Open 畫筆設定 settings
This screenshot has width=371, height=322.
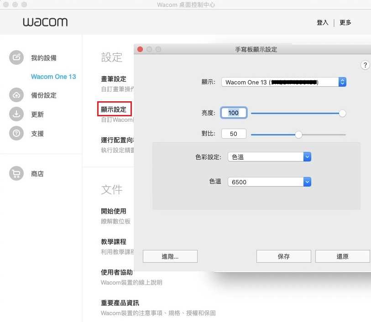[114, 79]
